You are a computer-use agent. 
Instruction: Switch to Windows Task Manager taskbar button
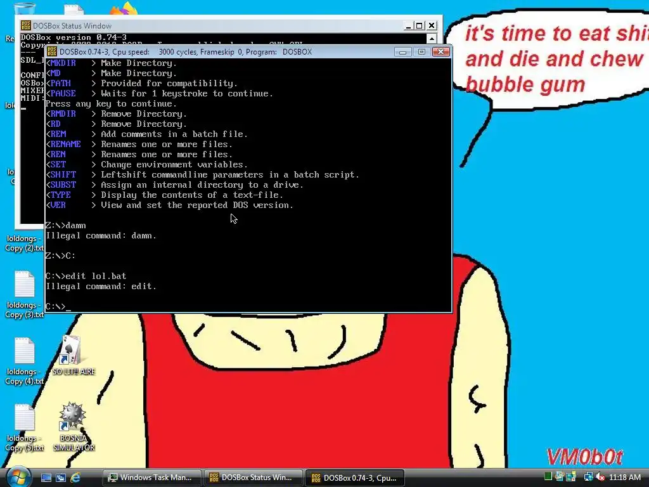pos(152,477)
